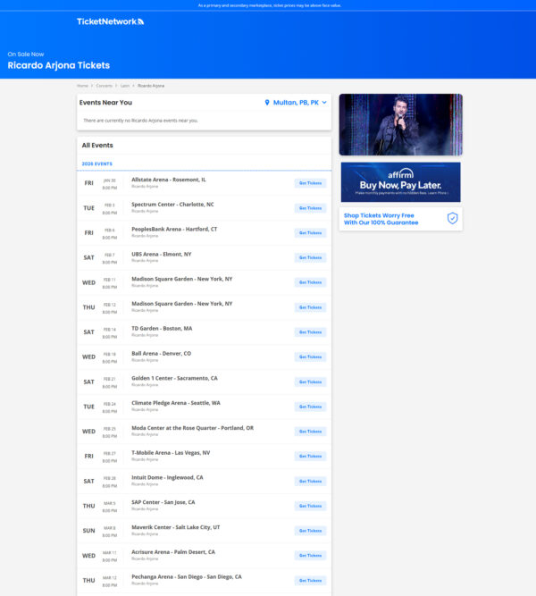Click the Multan, PB, PK location text

[x=296, y=103]
